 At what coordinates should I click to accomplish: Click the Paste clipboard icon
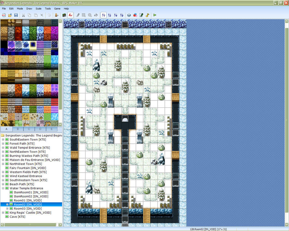(36, 15)
